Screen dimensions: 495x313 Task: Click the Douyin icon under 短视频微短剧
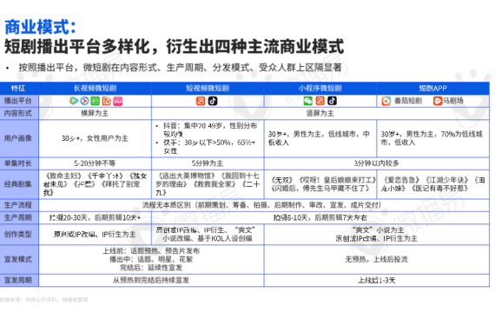click(x=213, y=101)
